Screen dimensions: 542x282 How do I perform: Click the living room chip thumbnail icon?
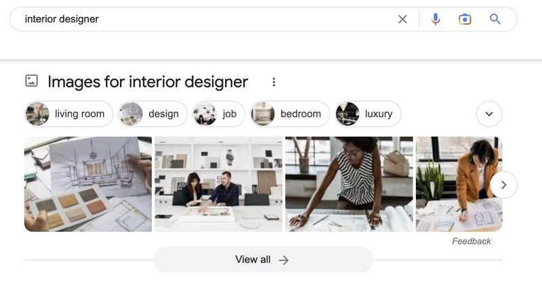(x=38, y=114)
